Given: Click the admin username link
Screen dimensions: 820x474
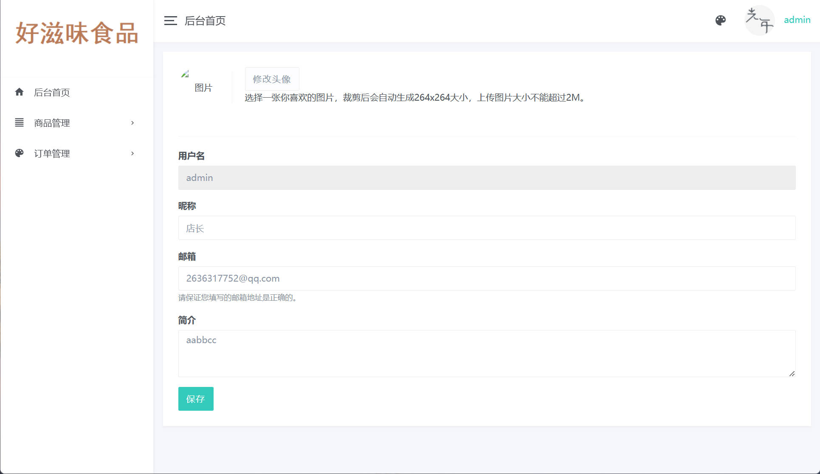Looking at the screenshot, I should click(x=797, y=20).
